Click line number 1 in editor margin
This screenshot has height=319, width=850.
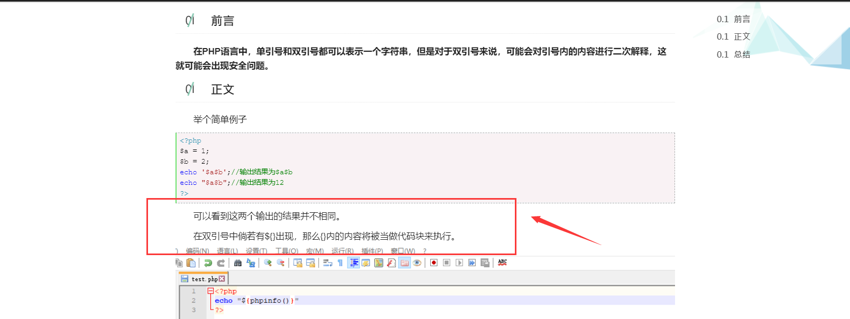coord(193,291)
